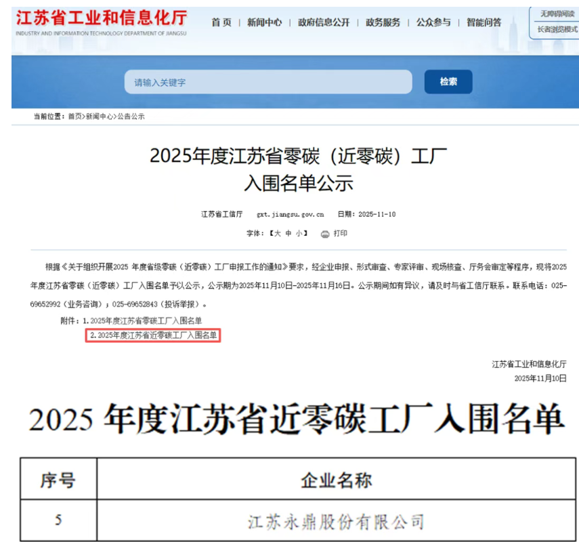The image size is (579, 542).
Task: Open the 智能问答 navigation item
Action: tap(484, 22)
